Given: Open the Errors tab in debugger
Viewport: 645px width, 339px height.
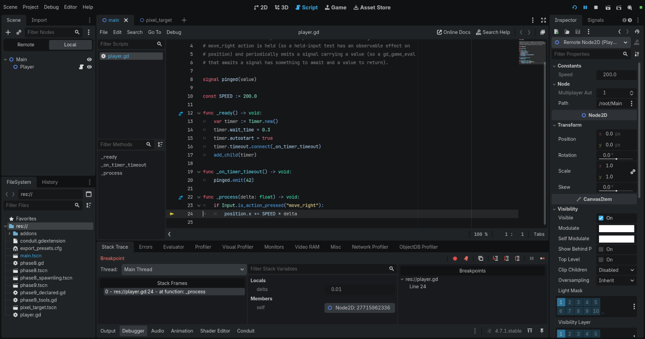Looking at the screenshot, I should point(146,247).
